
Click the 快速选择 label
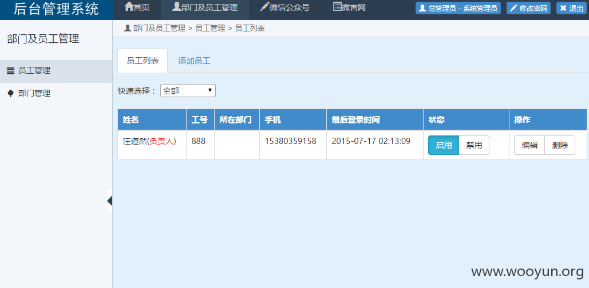[137, 91]
